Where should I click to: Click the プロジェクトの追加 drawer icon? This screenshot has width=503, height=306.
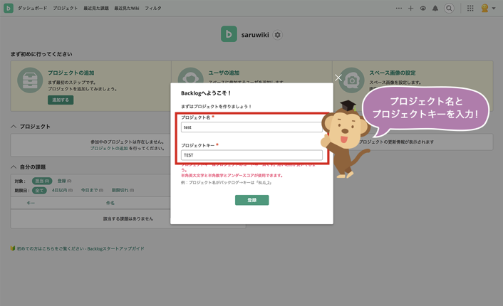pos(30,80)
